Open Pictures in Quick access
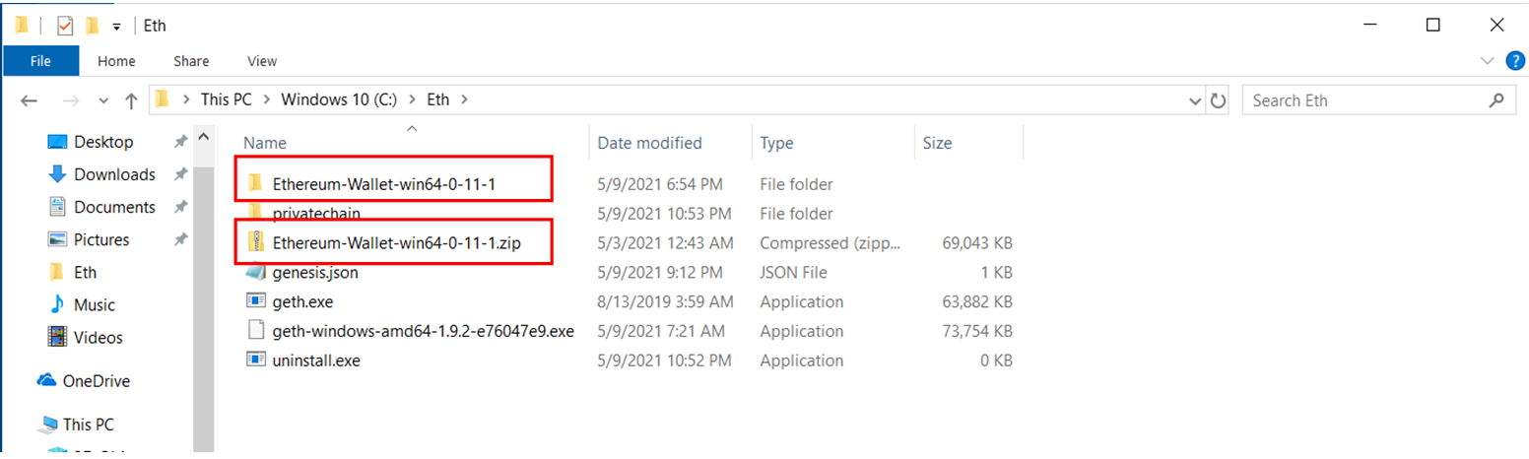1529x459 pixels. 101,239
